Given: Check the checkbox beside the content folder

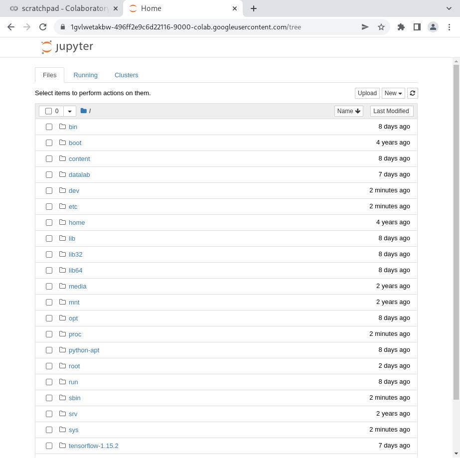Looking at the screenshot, I should [49, 158].
